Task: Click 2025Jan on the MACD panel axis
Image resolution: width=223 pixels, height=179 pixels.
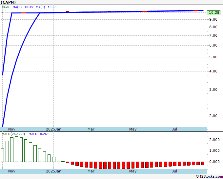Action: [x=53, y=171]
